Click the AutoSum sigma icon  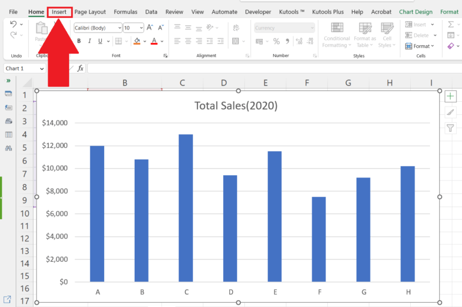[451, 24]
